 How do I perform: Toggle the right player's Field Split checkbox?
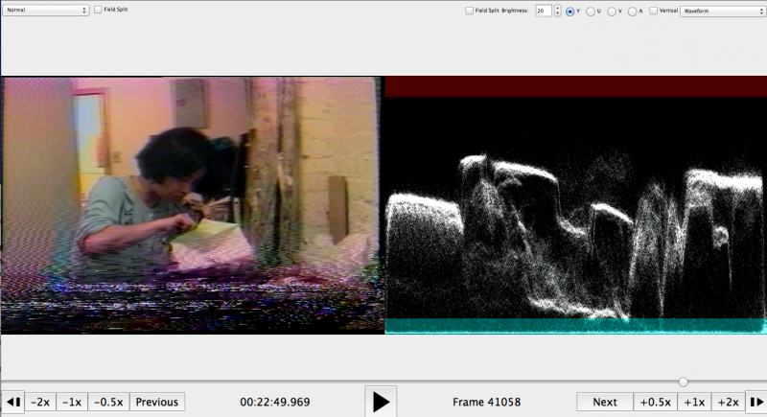point(469,11)
